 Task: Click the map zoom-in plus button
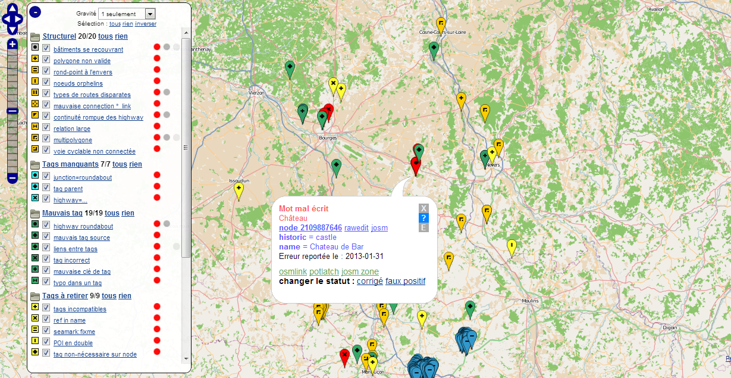pos(12,44)
